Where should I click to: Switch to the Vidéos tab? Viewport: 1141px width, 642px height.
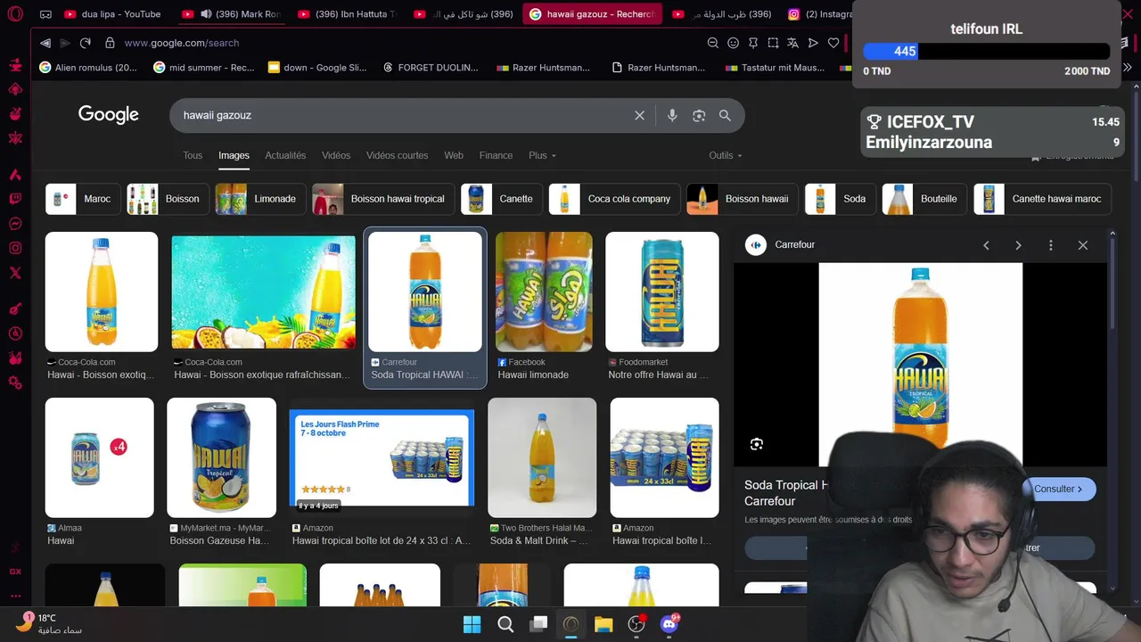tap(336, 155)
